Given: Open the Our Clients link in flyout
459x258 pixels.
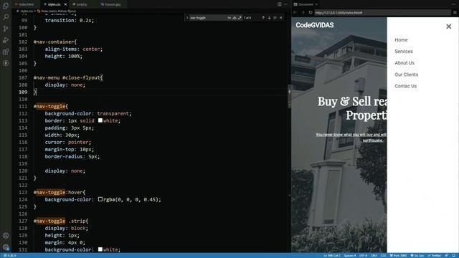Looking at the screenshot, I should [x=407, y=75].
